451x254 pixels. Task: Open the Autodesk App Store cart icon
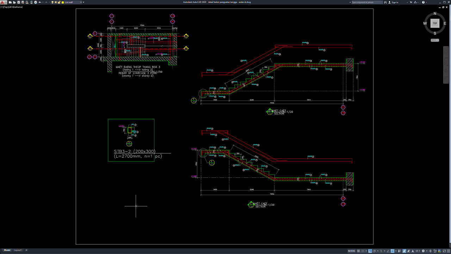pos(411,2)
